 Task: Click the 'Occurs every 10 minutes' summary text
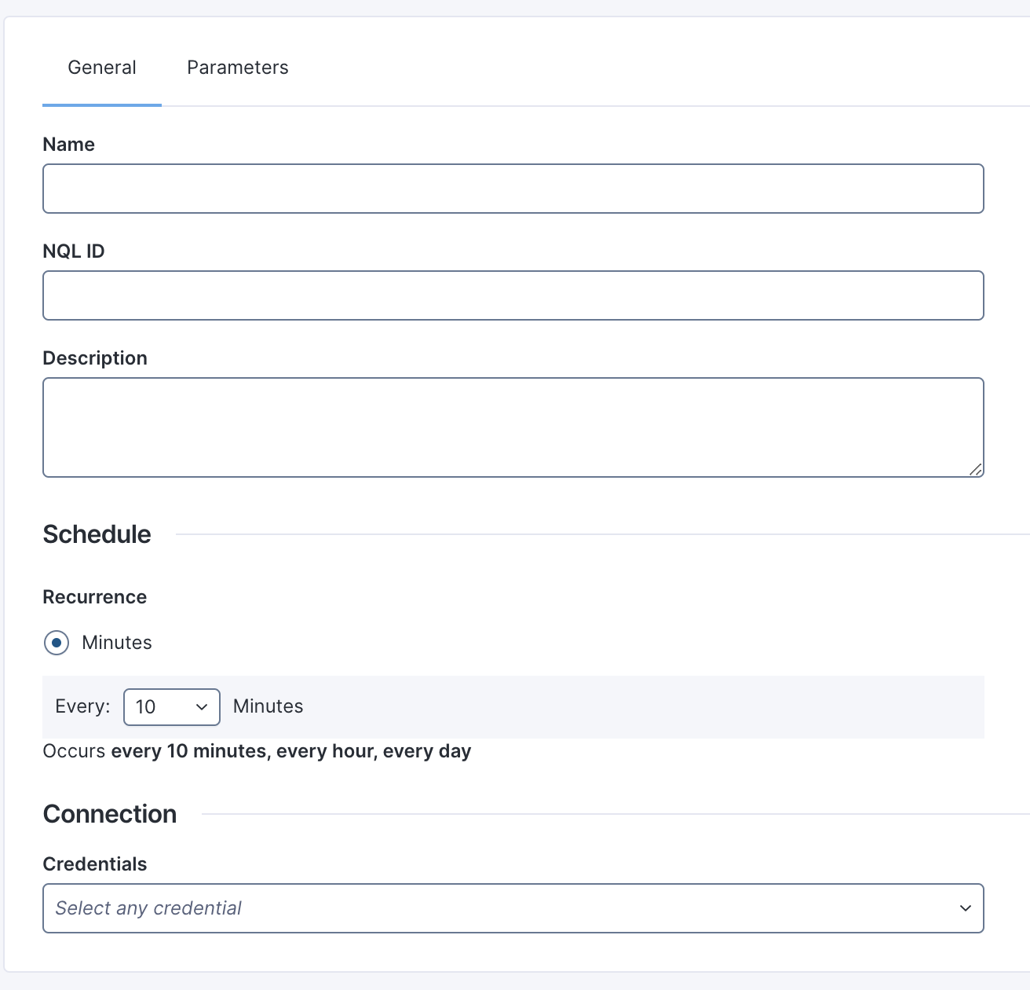pos(257,751)
